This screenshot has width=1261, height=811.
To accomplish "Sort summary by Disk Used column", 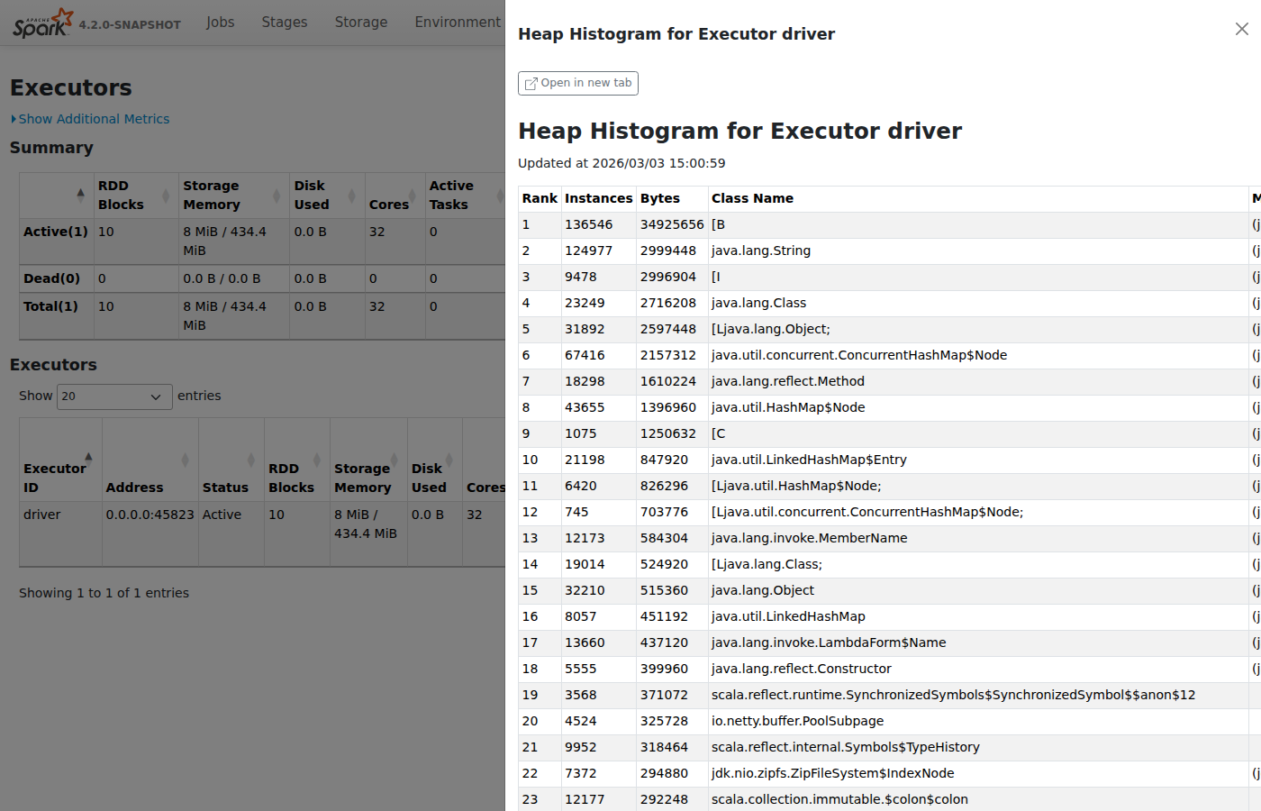I will pyautogui.click(x=327, y=195).
